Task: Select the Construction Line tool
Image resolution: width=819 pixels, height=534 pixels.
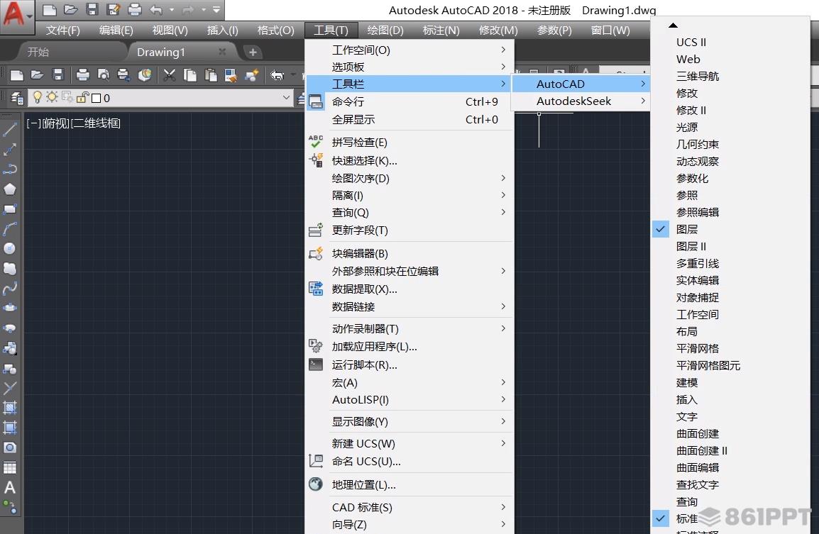Action: tap(10, 150)
